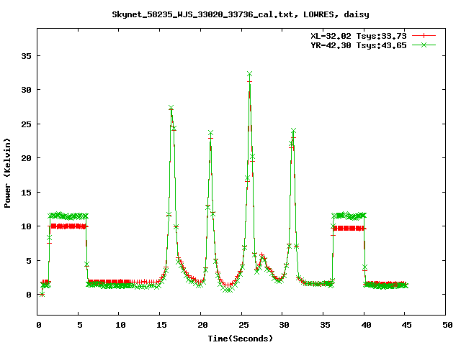Image resolution: width=461 pixels, height=345 pixels.
Task: Click the Power (Kelvin) y-axis label
Action: [x=7, y=173]
